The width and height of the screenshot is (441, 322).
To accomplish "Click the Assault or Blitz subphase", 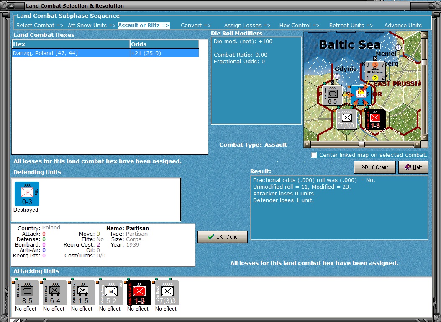I will click(144, 25).
